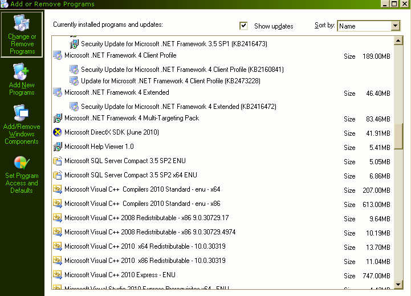Screen dimensions: 411x296
Task: Uncheck the Show updates checkbox
Action: [243, 26]
